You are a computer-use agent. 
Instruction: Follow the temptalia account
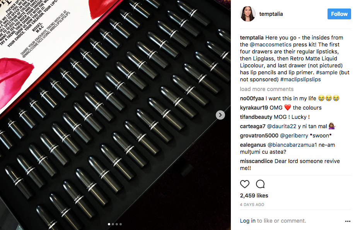(x=339, y=14)
